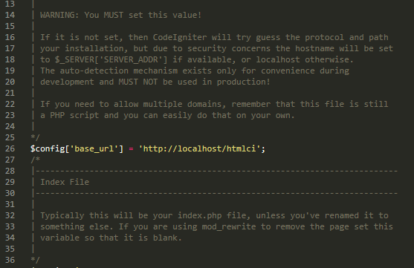Click the comment close marker on line 25
Viewport: 414px width, 268px height.
(35, 137)
